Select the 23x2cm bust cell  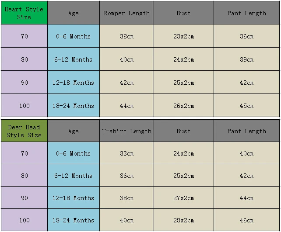coord(184,36)
